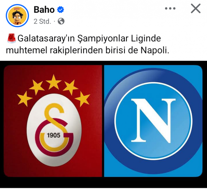
Task: Click the Baho page name
Action: pos(44,10)
